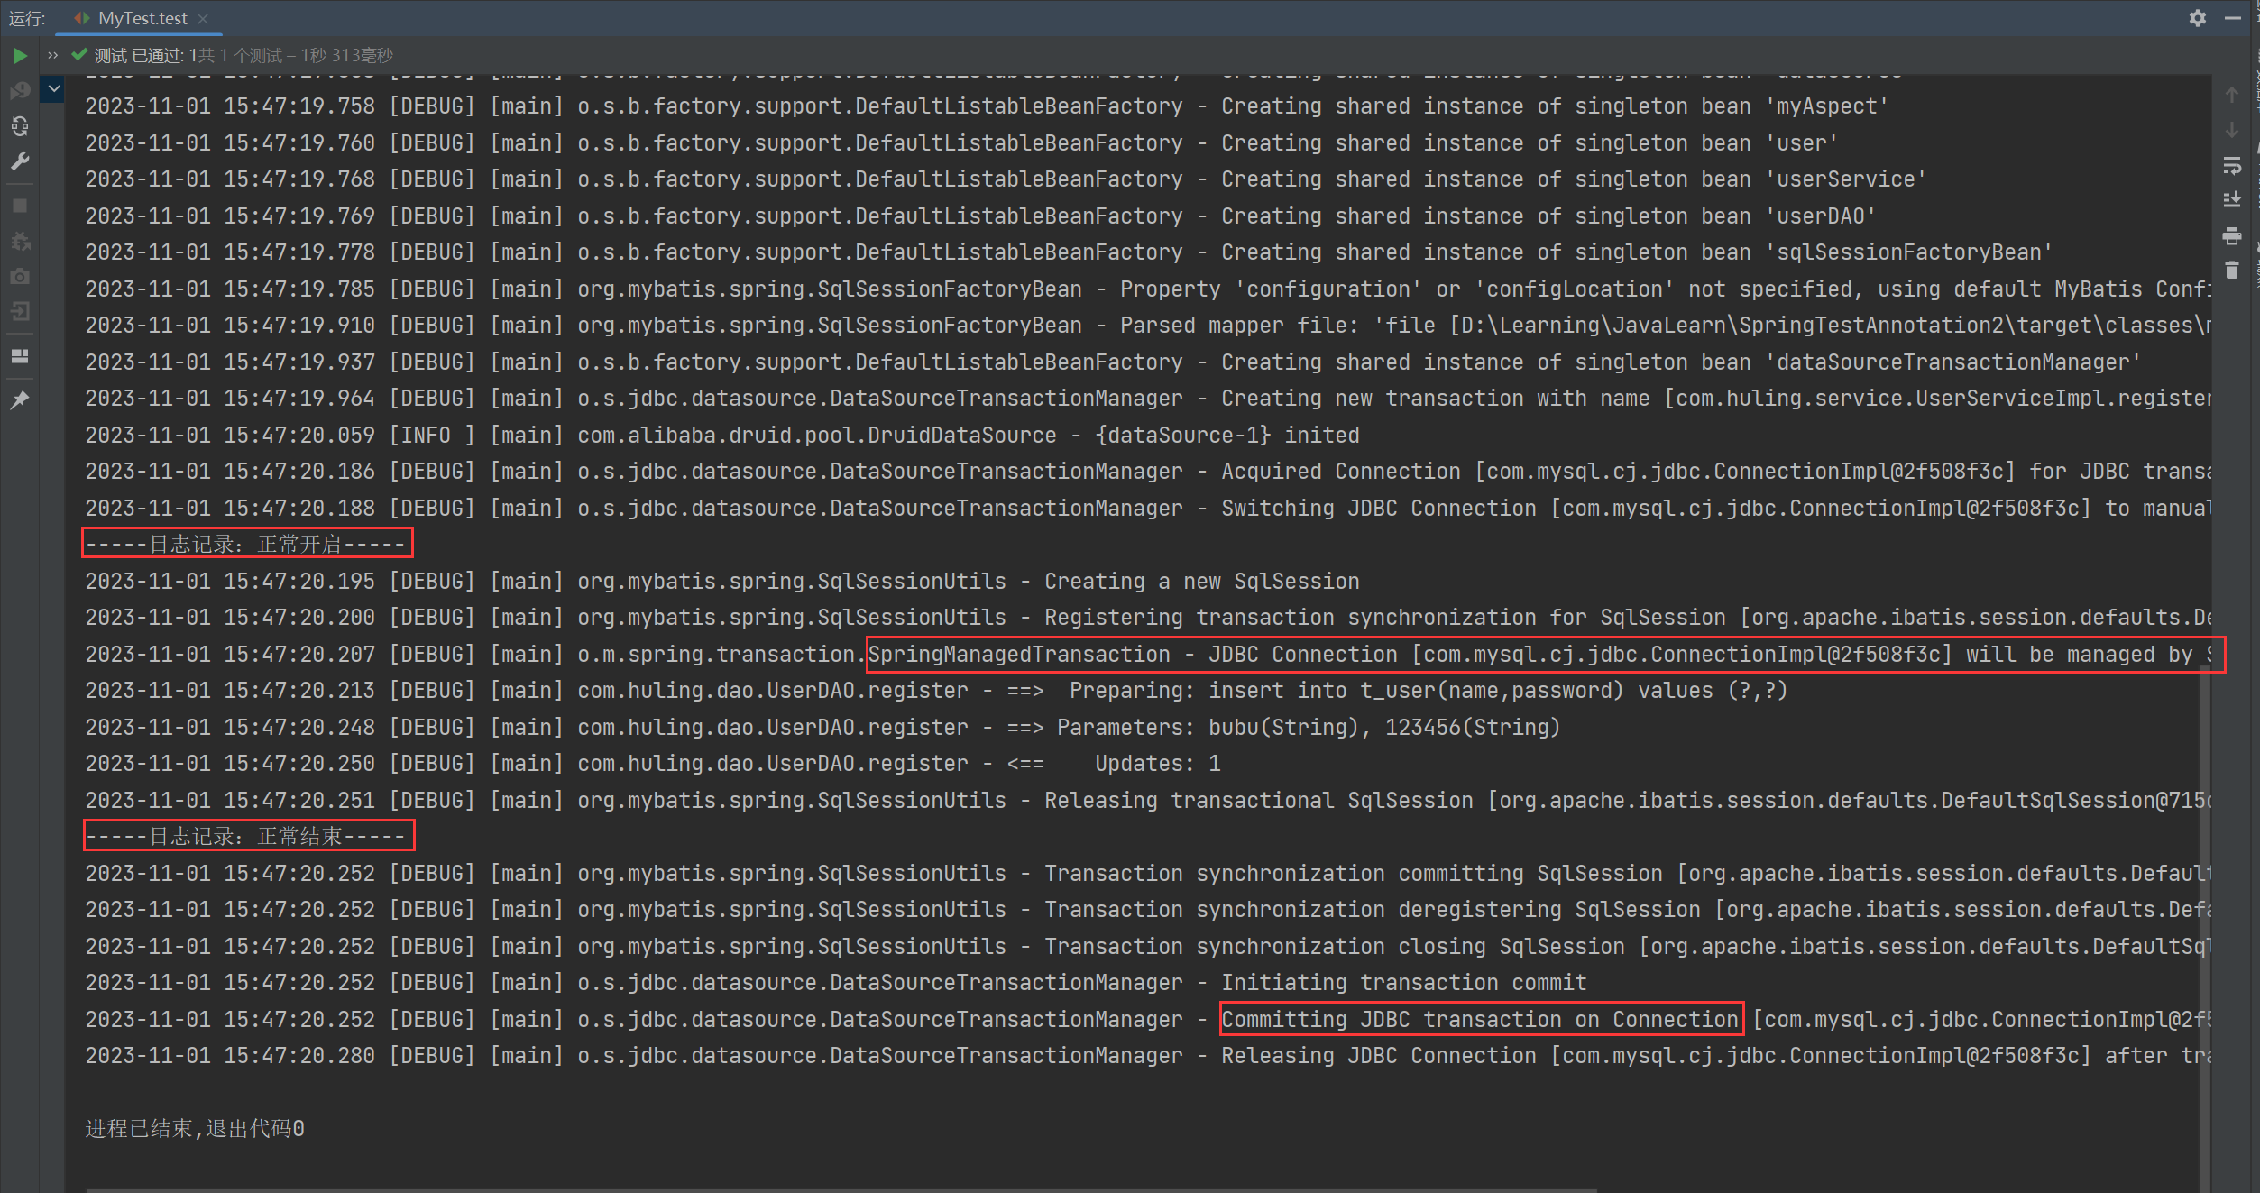Click the 'Creating a new SqlSession' line
Image resolution: width=2260 pixels, height=1193 pixels.
click(x=722, y=582)
